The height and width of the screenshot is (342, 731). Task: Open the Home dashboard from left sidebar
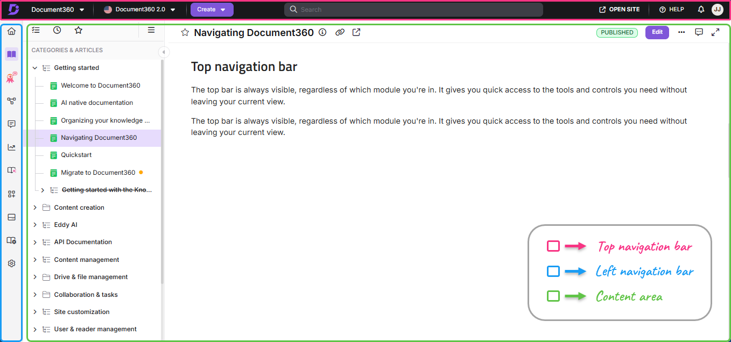click(11, 31)
